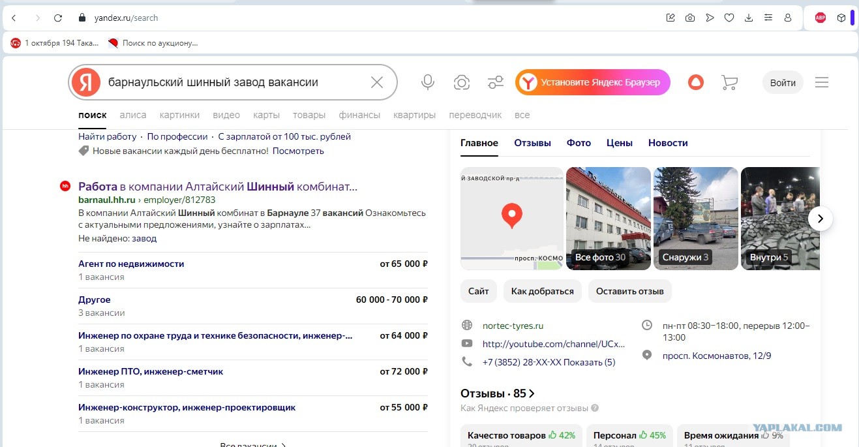Switch to товары search tab
859x447 pixels.
point(309,115)
